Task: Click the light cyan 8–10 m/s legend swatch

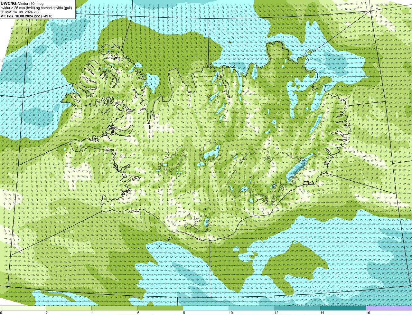Action: coord(206,308)
